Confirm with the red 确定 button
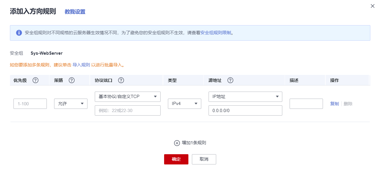The image size is (380, 170). (x=176, y=159)
